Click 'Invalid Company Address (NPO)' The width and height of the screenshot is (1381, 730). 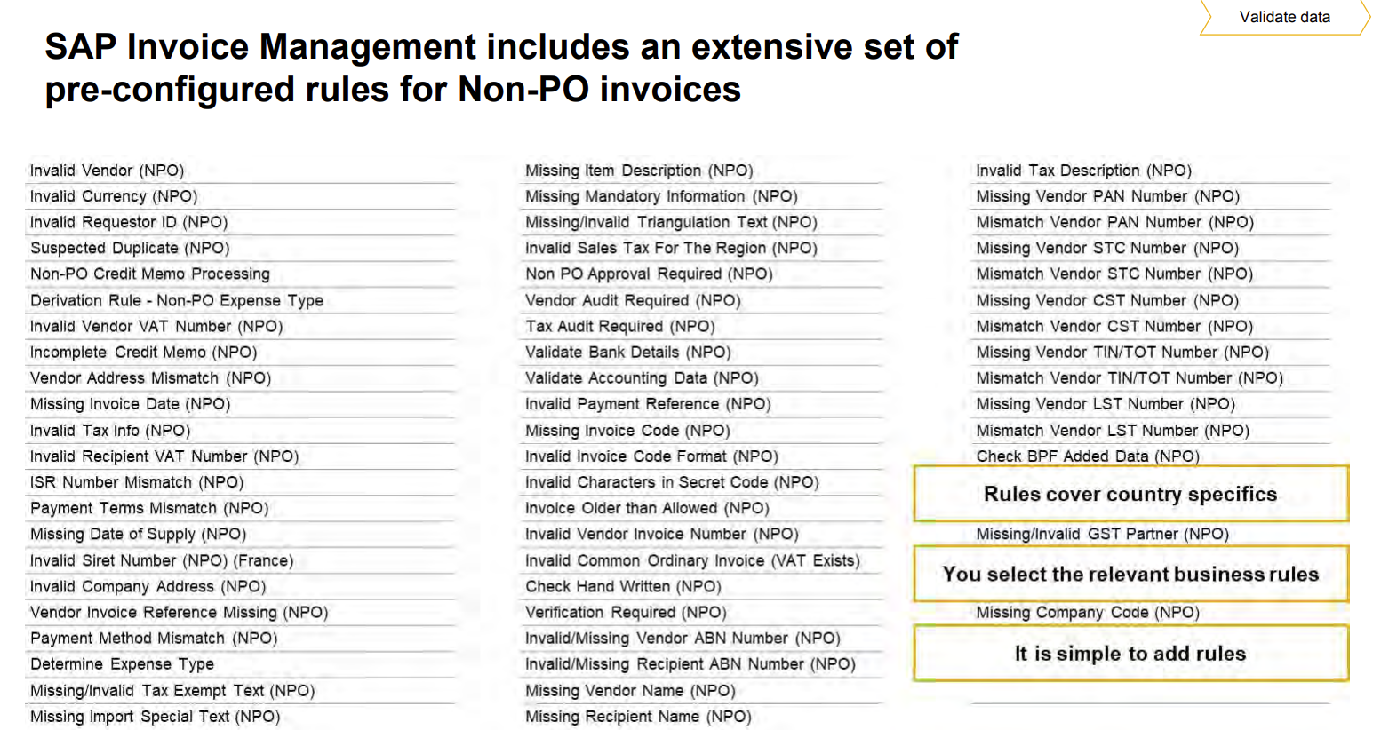148,586
